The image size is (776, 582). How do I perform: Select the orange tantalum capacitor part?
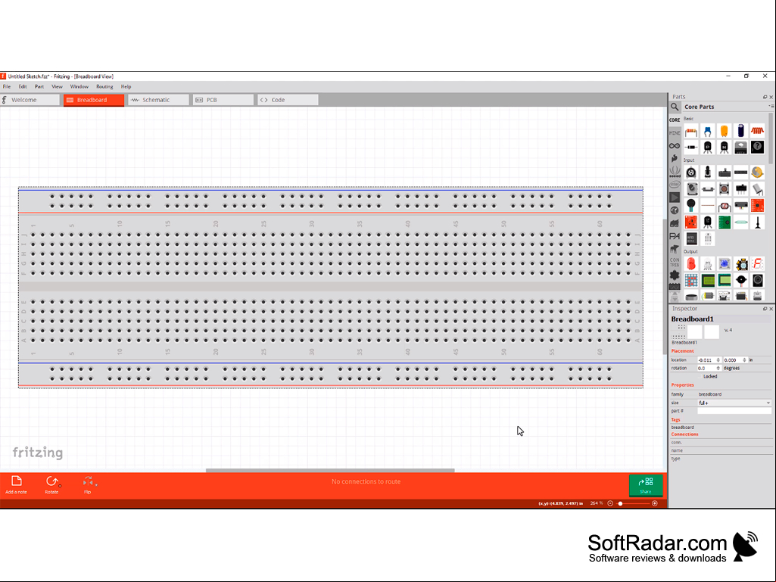pyautogui.click(x=725, y=132)
